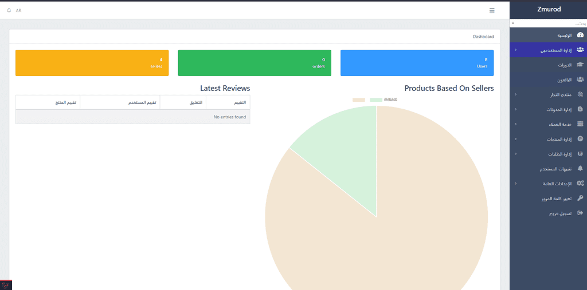Open the تنبيهات المستخدم menu item
Viewport: 587px width, 290px height.
pos(548,169)
